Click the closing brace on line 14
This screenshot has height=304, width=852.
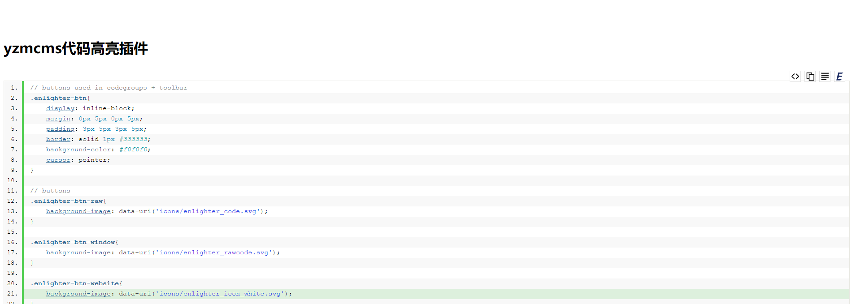click(32, 222)
